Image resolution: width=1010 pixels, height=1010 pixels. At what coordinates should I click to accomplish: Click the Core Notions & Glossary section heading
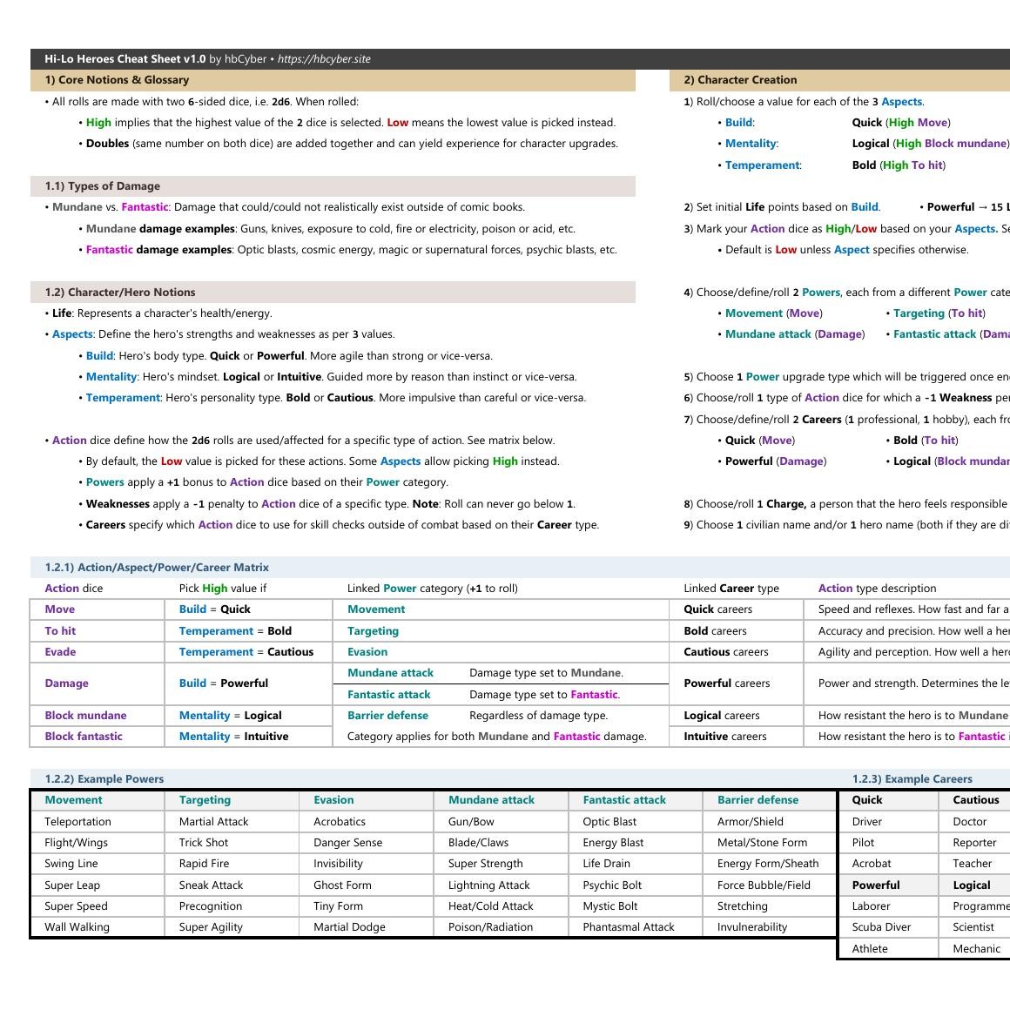tap(117, 80)
